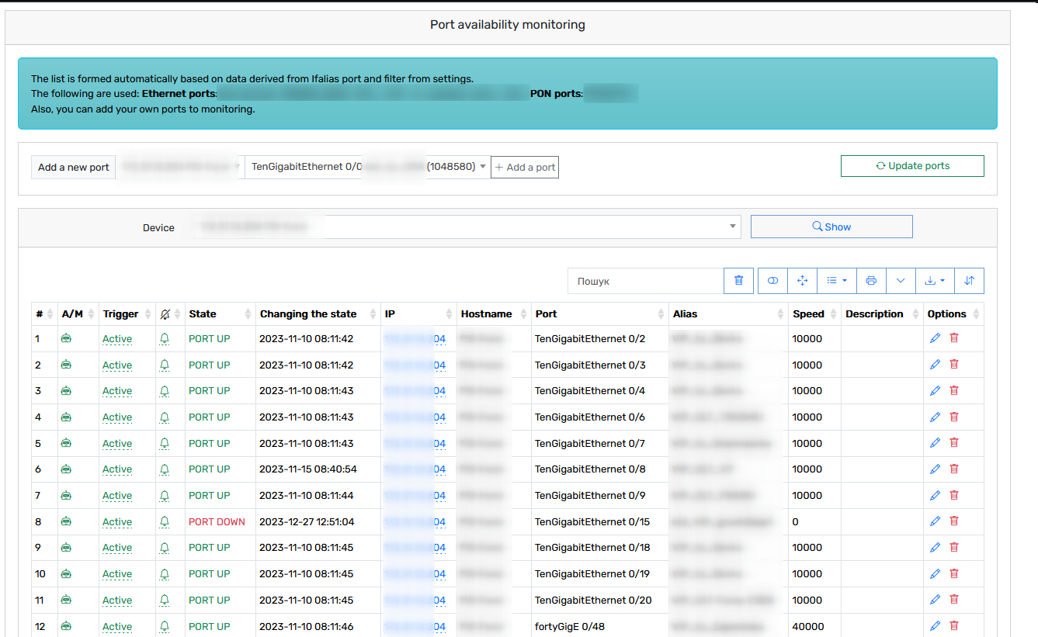1038x637 pixels.
Task: Click the Update ports button
Action: (x=912, y=166)
